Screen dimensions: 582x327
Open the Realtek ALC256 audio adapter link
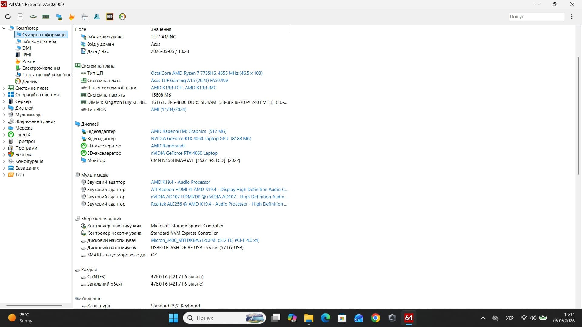219,204
